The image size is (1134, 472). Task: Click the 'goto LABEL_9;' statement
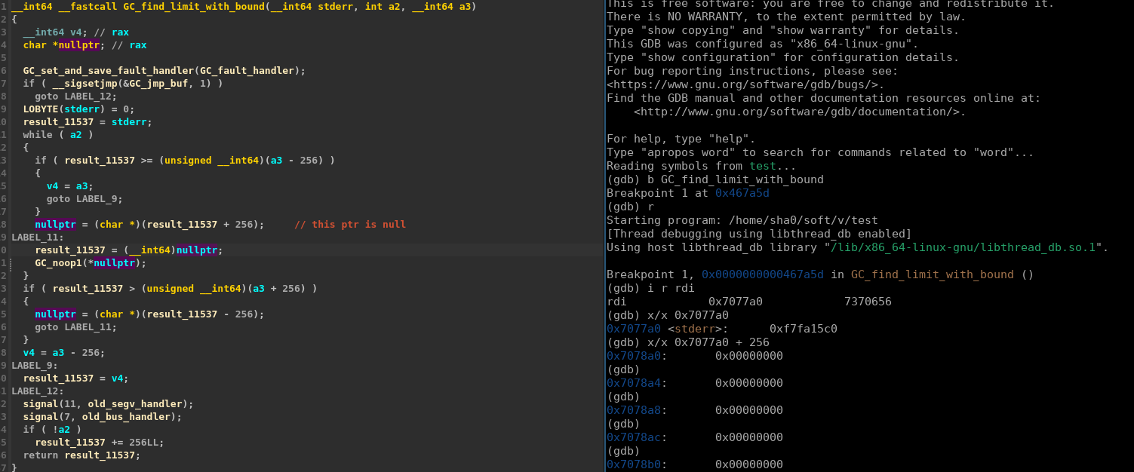click(x=85, y=199)
